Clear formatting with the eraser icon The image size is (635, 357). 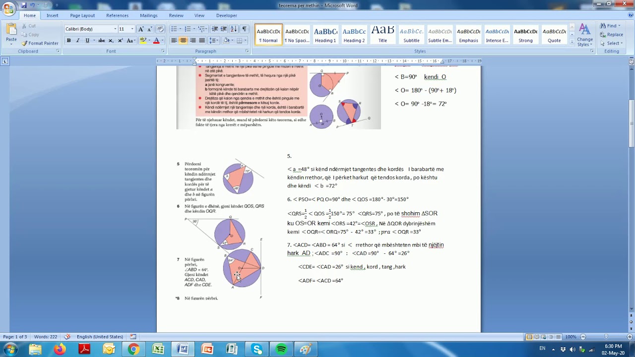[x=160, y=29]
